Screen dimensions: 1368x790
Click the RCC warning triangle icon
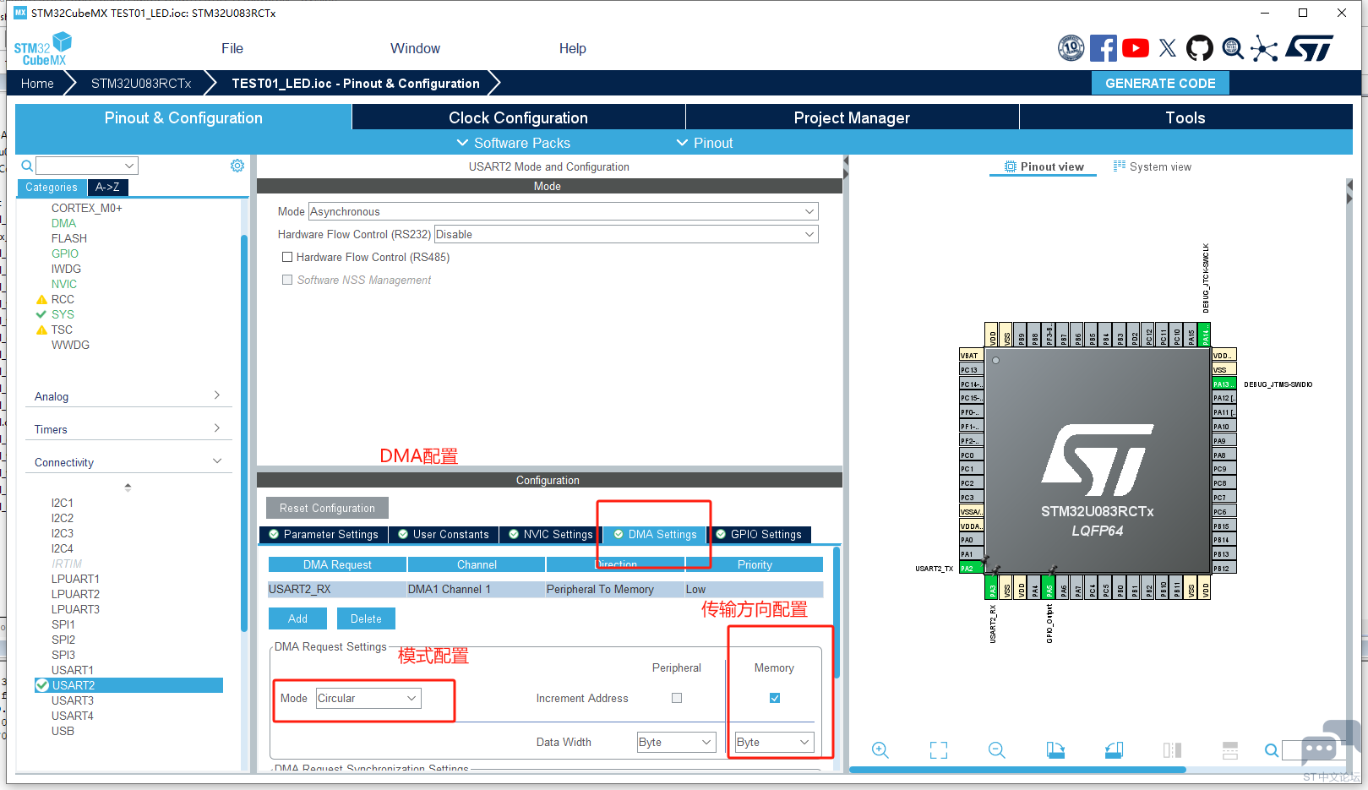click(x=41, y=299)
